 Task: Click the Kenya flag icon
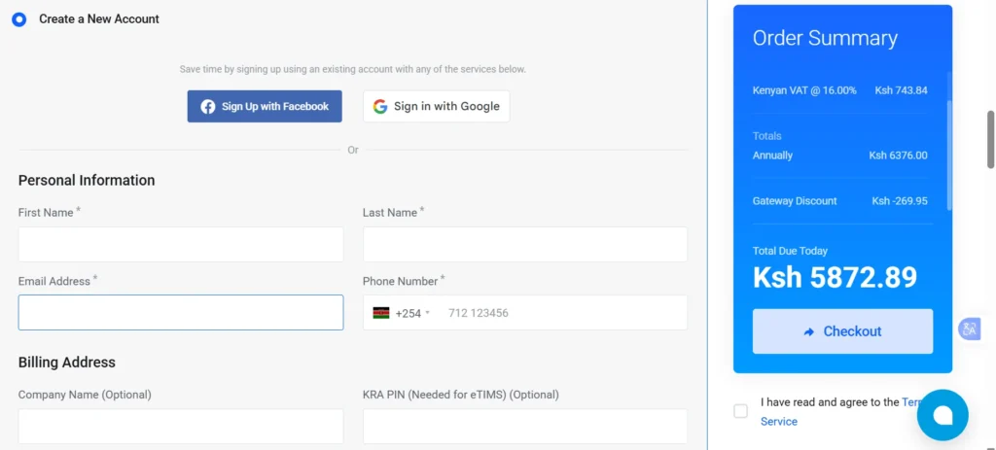click(x=381, y=313)
